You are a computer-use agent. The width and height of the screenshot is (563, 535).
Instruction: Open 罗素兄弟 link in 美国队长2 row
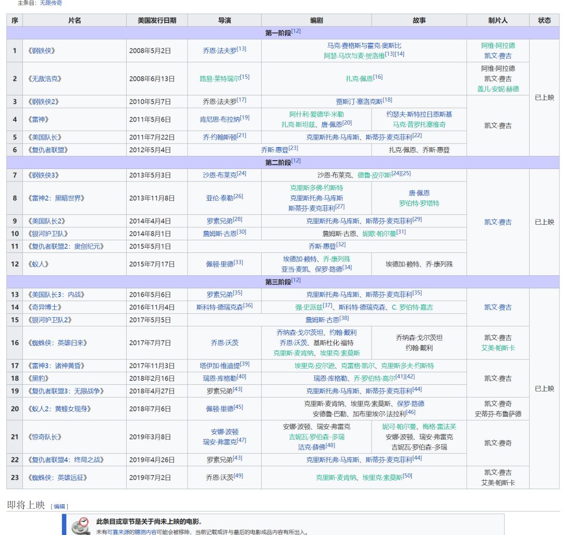[219, 221]
